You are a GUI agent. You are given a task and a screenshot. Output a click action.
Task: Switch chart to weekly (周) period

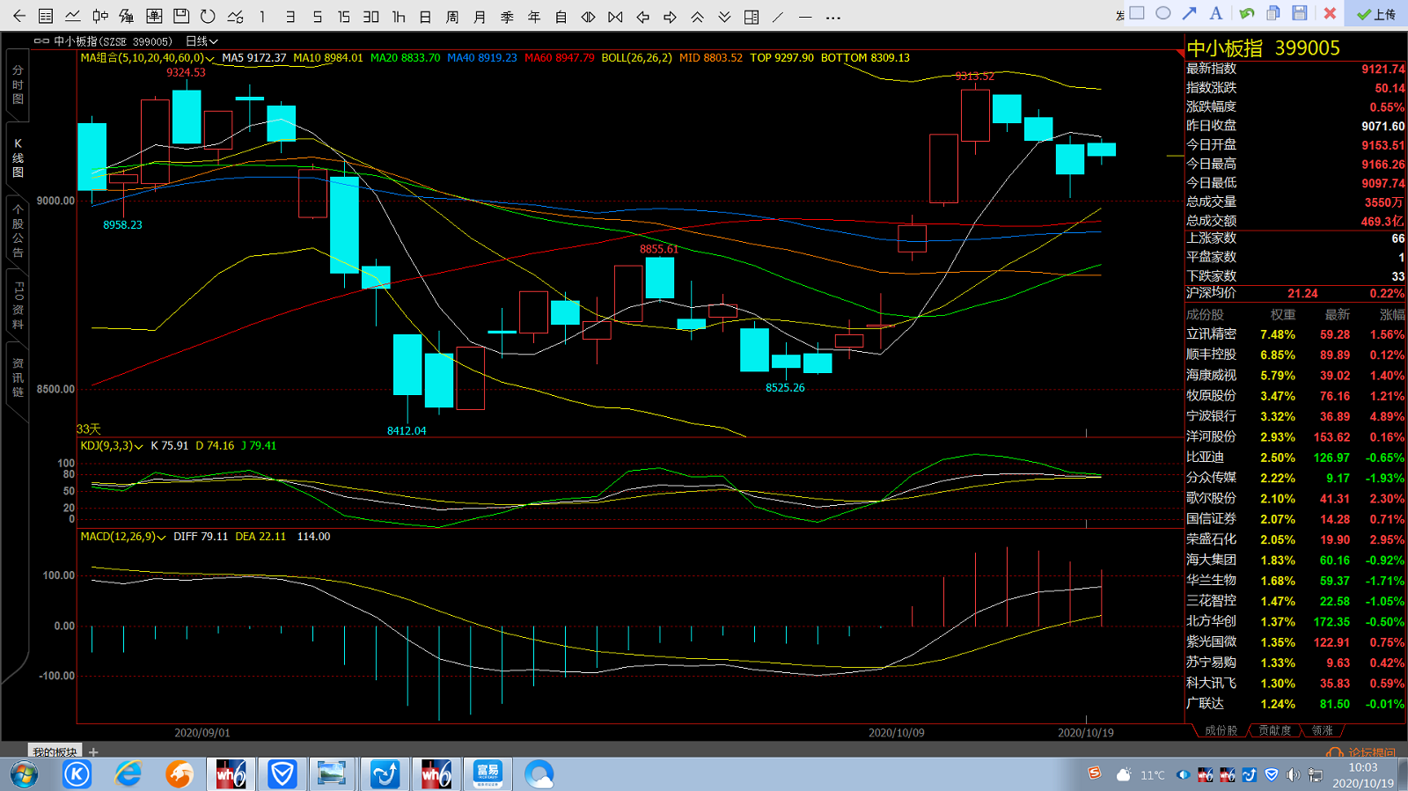pyautogui.click(x=452, y=17)
